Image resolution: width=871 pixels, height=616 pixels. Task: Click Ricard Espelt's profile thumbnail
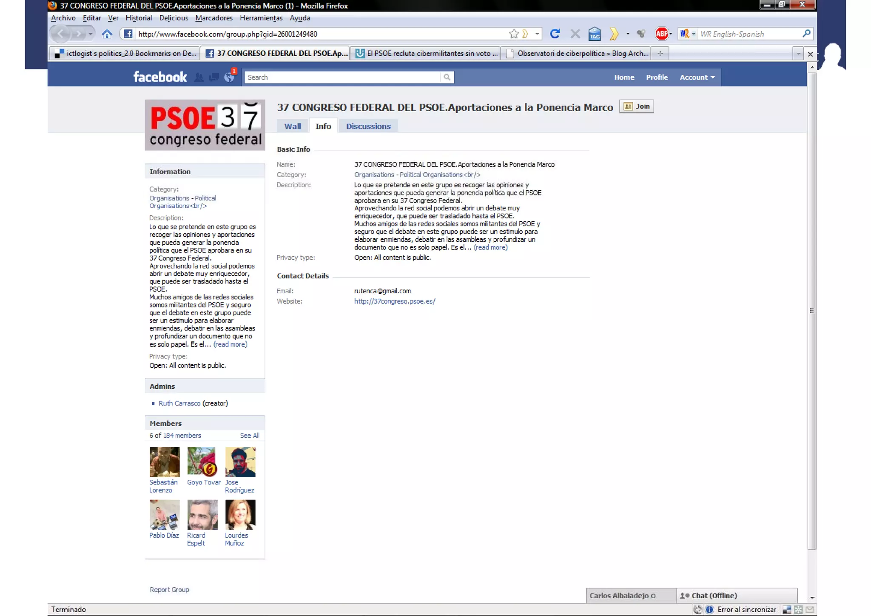click(202, 515)
